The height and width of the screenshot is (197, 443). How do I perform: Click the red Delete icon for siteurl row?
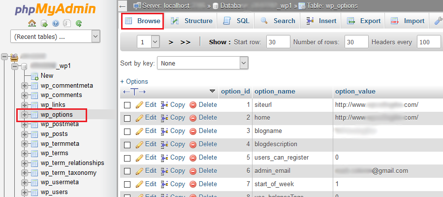(192, 105)
